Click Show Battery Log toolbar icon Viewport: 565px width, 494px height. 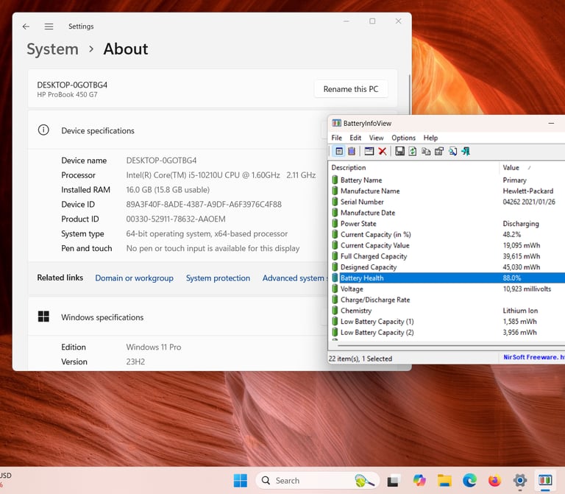[x=352, y=151]
